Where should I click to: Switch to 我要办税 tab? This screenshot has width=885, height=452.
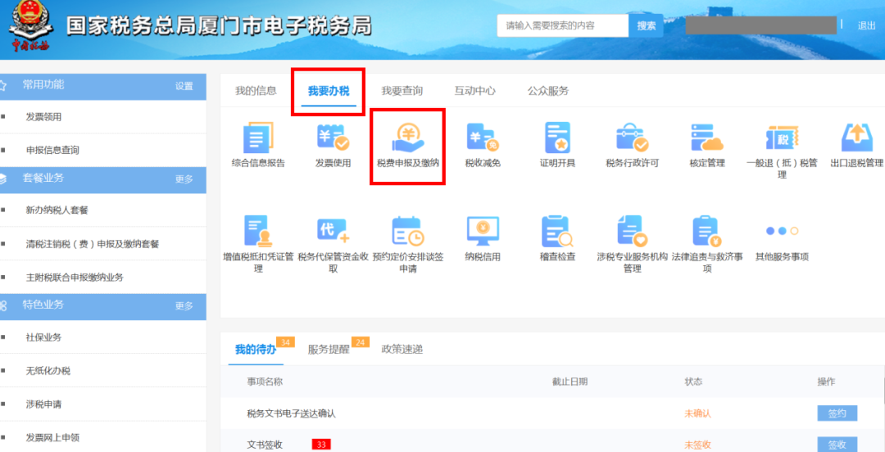pos(329,91)
